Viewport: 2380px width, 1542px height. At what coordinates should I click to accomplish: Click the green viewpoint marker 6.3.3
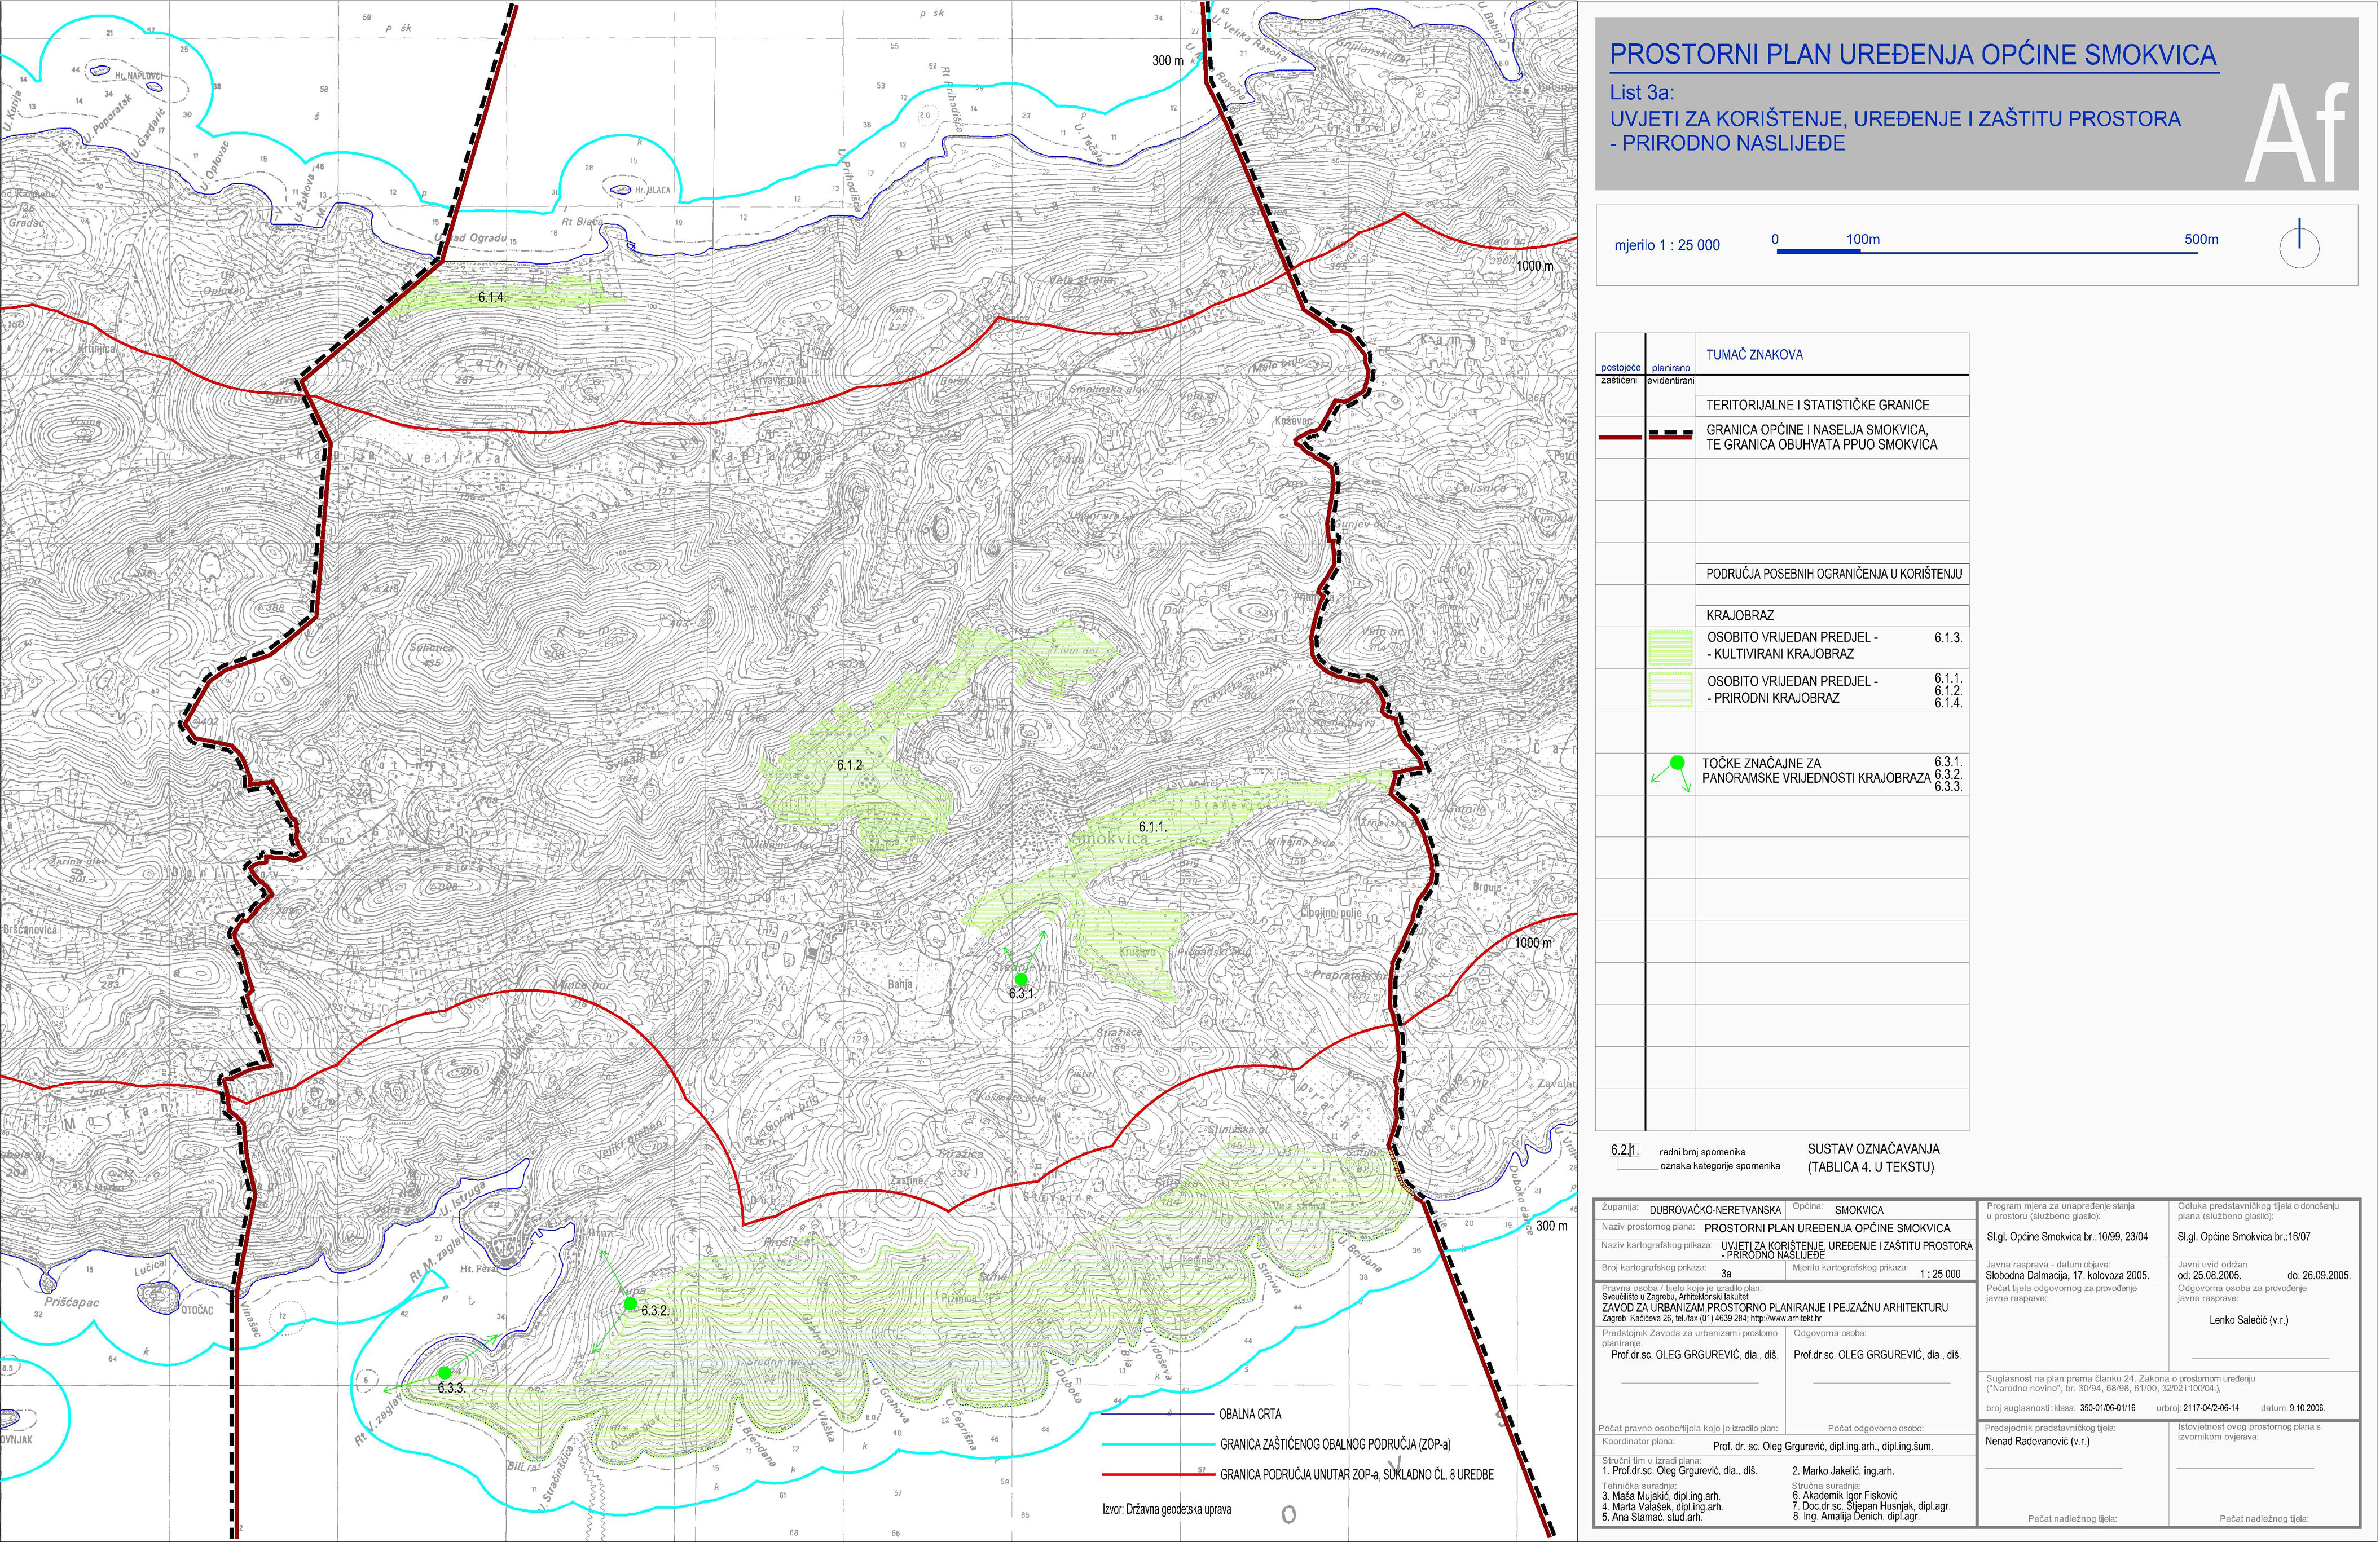(x=445, y=1372)
